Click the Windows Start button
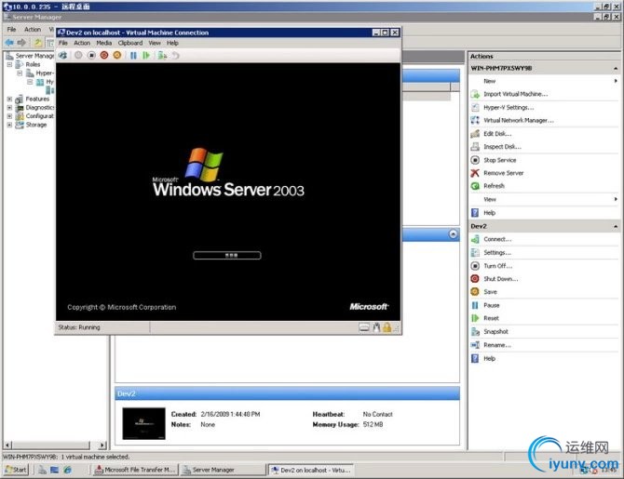This screenshot has width=624, height=479. (15, 470)
